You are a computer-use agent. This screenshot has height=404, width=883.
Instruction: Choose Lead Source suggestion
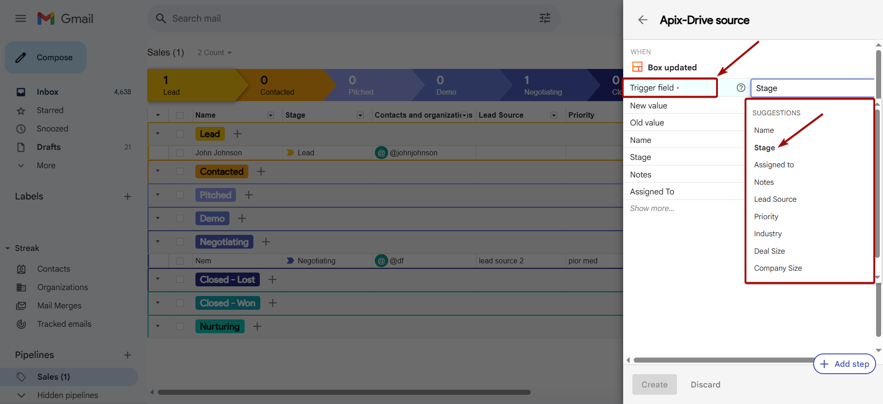point(775,199)
